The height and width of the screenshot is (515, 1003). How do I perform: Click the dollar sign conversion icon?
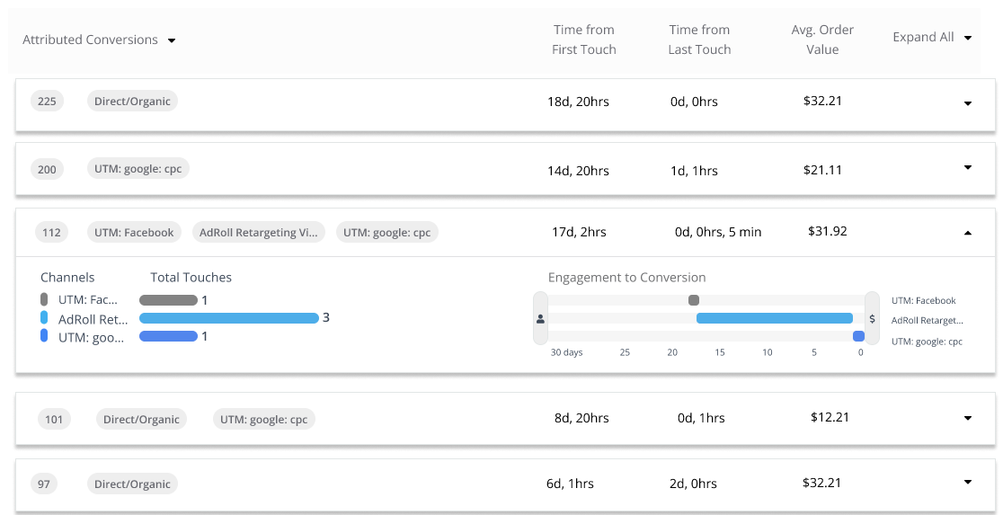pos(872,318)
